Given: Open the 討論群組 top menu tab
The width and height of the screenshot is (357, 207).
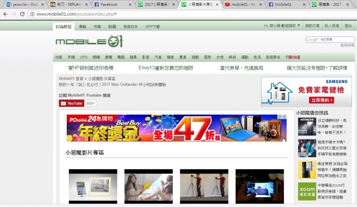Looking at the screenshot, I should [x=63, y=27].
